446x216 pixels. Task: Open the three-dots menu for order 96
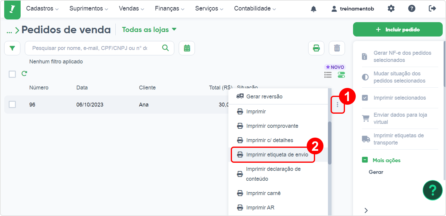337,104
